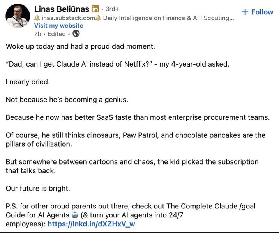The width and height of the screenshot is (279, 233).
Task: Click the "Our future is bright." line
Action: 38,188
